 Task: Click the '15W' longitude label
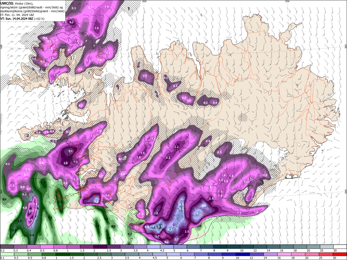[287, 1]
